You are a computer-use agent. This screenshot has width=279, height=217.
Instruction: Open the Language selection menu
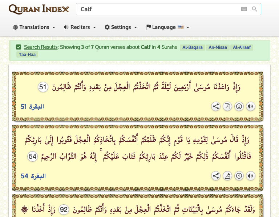tap(167, 27)
